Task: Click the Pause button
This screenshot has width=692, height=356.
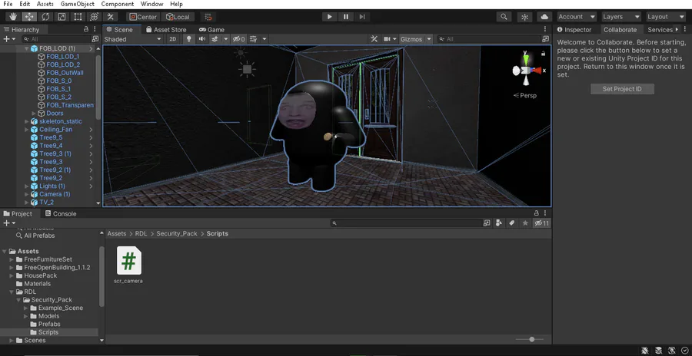Action: tap(345, 17)
